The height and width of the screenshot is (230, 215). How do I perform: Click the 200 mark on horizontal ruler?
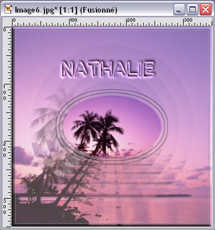pos(131,20)
